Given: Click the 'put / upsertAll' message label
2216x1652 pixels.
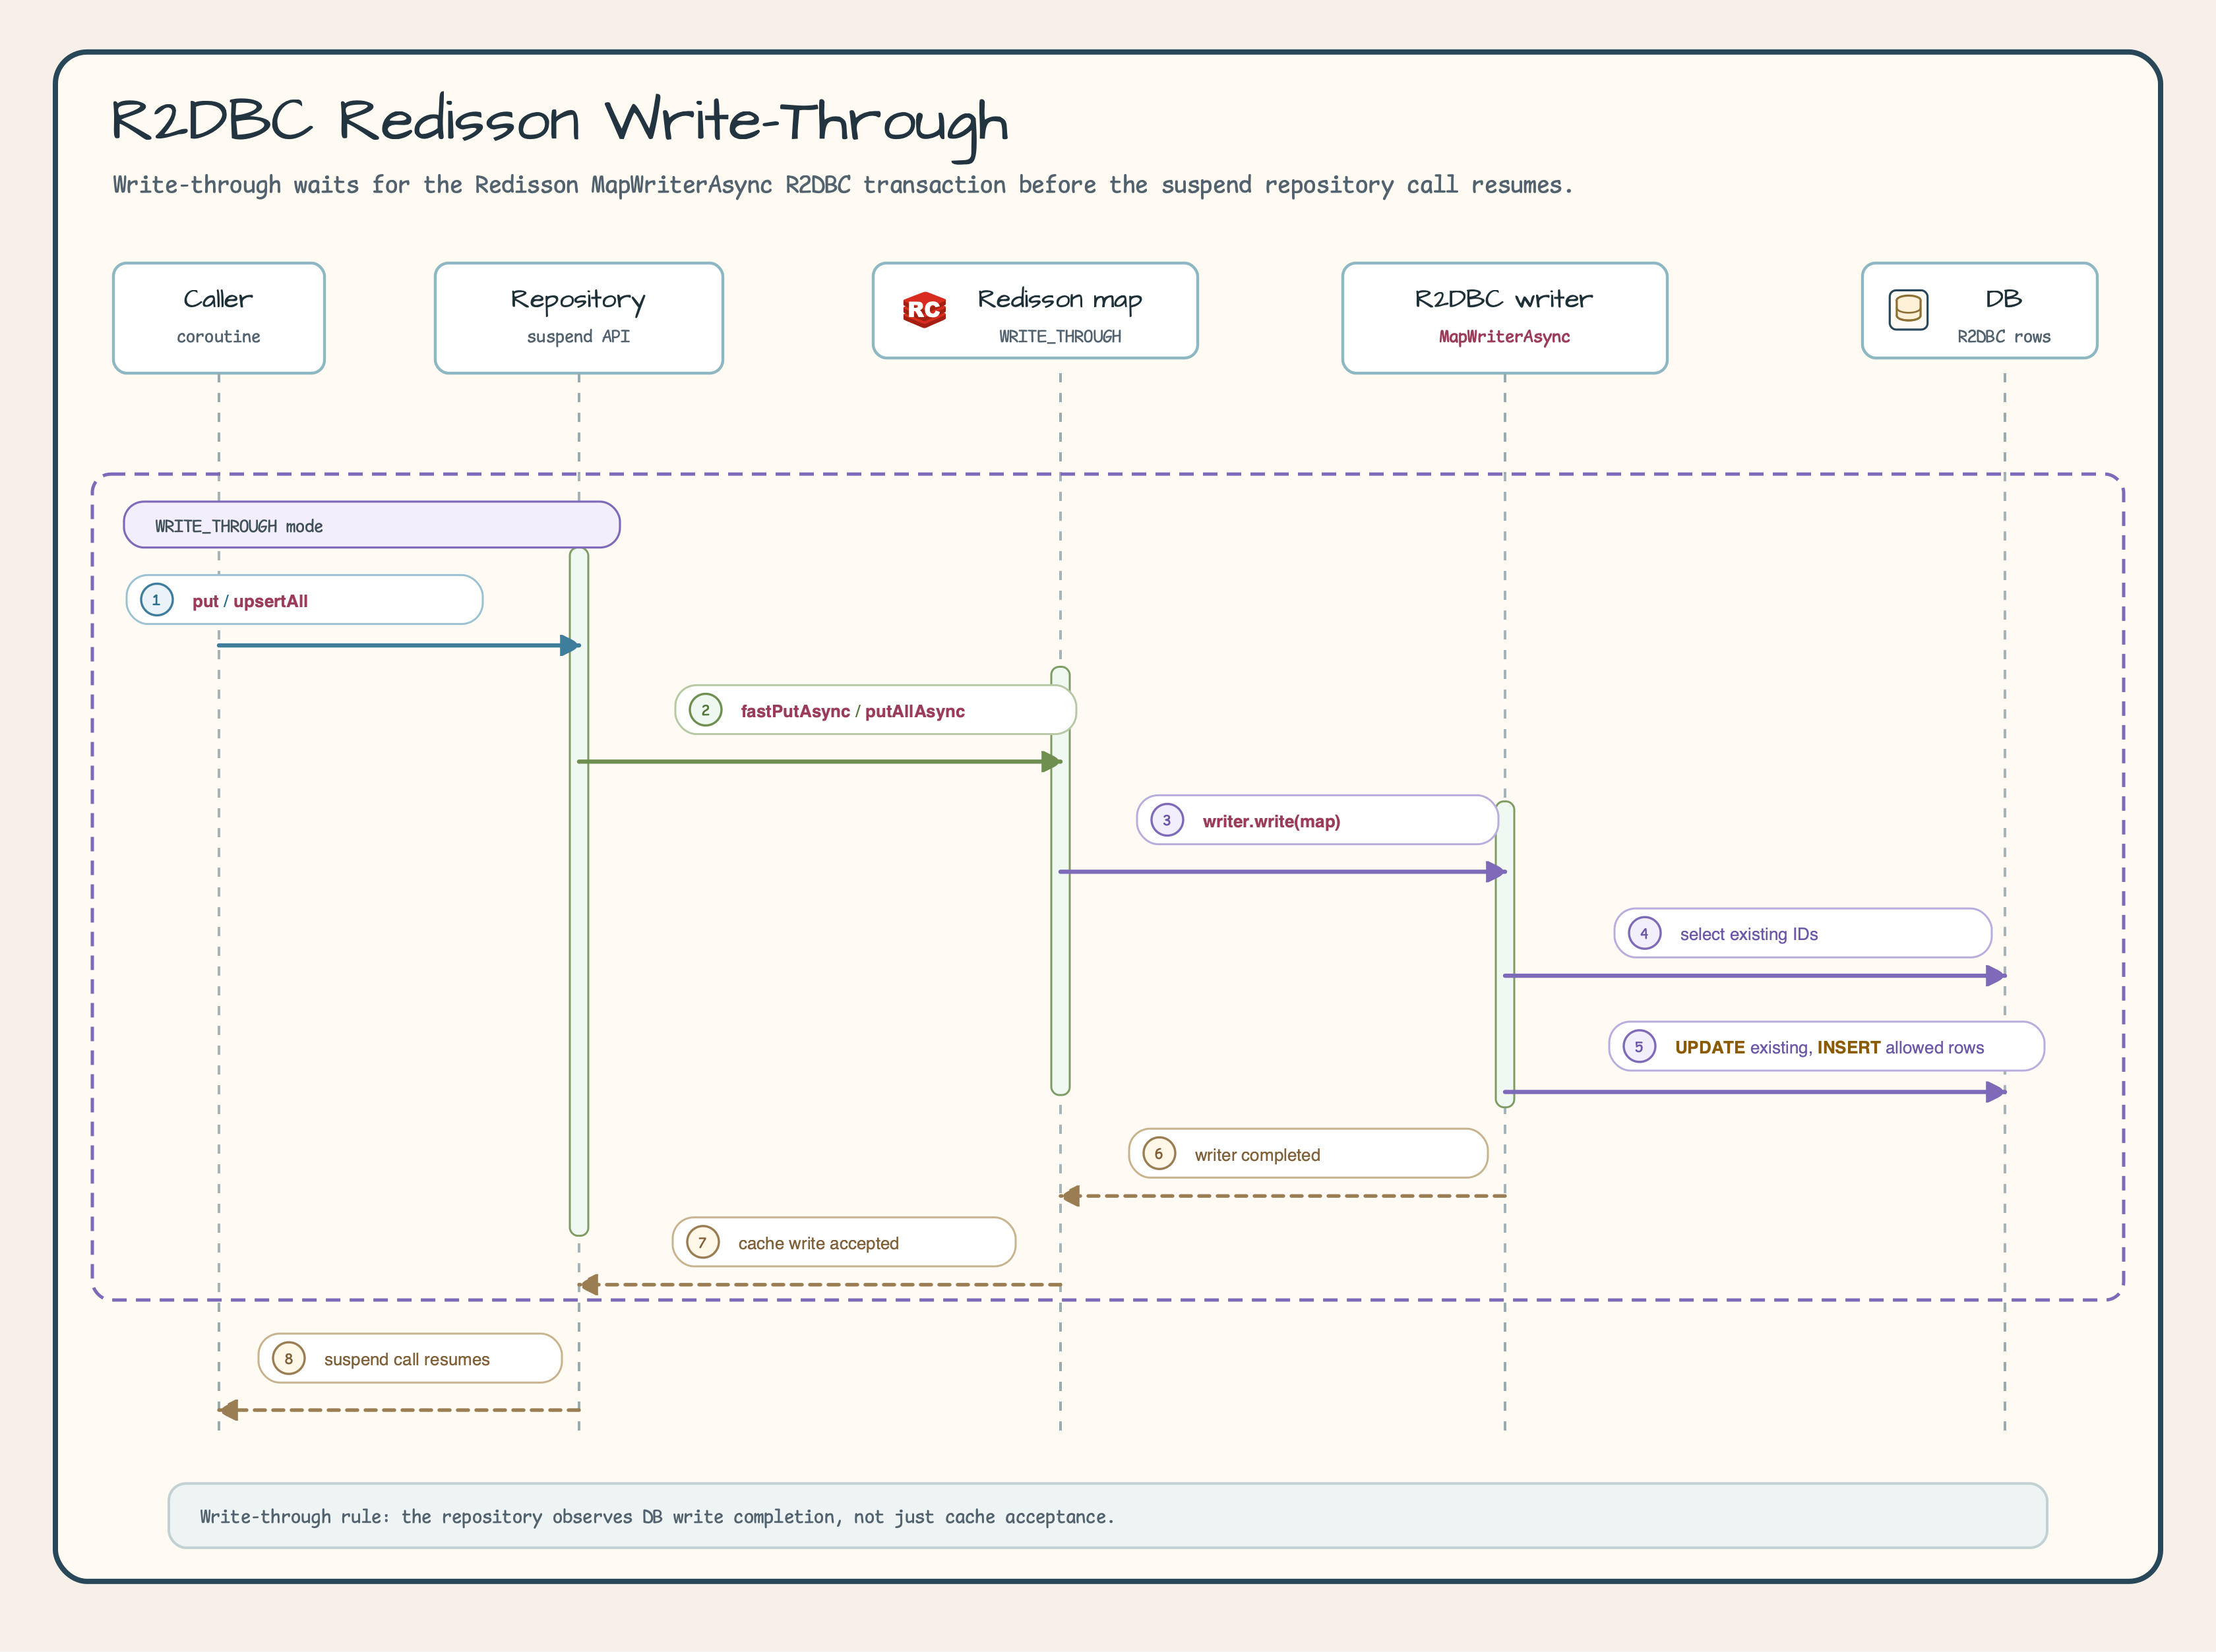Looking at the screenshot, I should (x=304, y=600).
